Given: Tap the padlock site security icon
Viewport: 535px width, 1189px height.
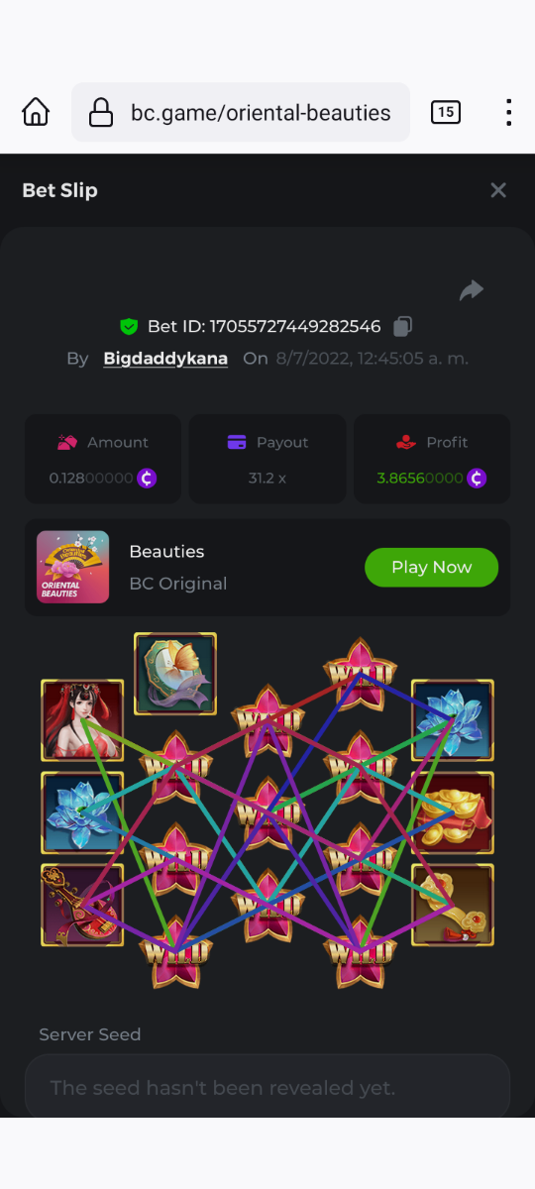Looking at the screenshot, I should pyautogui.click(x=101, y=113).
